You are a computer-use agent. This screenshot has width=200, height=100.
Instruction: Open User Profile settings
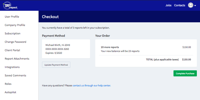coord(12,17)
